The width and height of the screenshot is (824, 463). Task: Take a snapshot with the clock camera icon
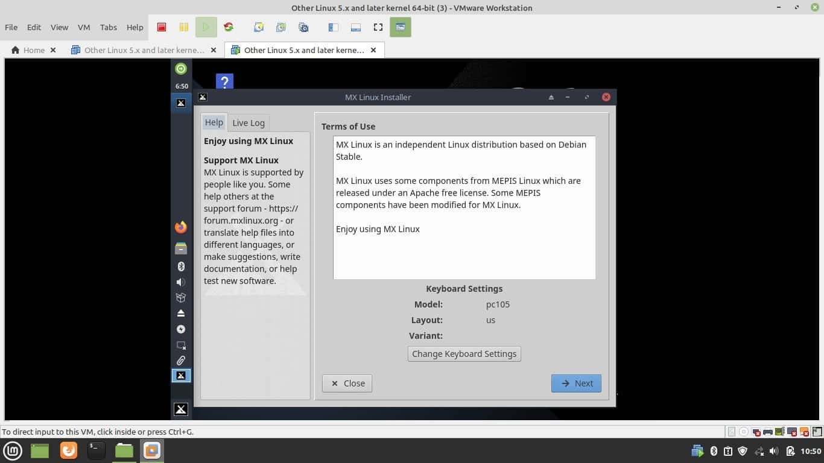[259, 27]
